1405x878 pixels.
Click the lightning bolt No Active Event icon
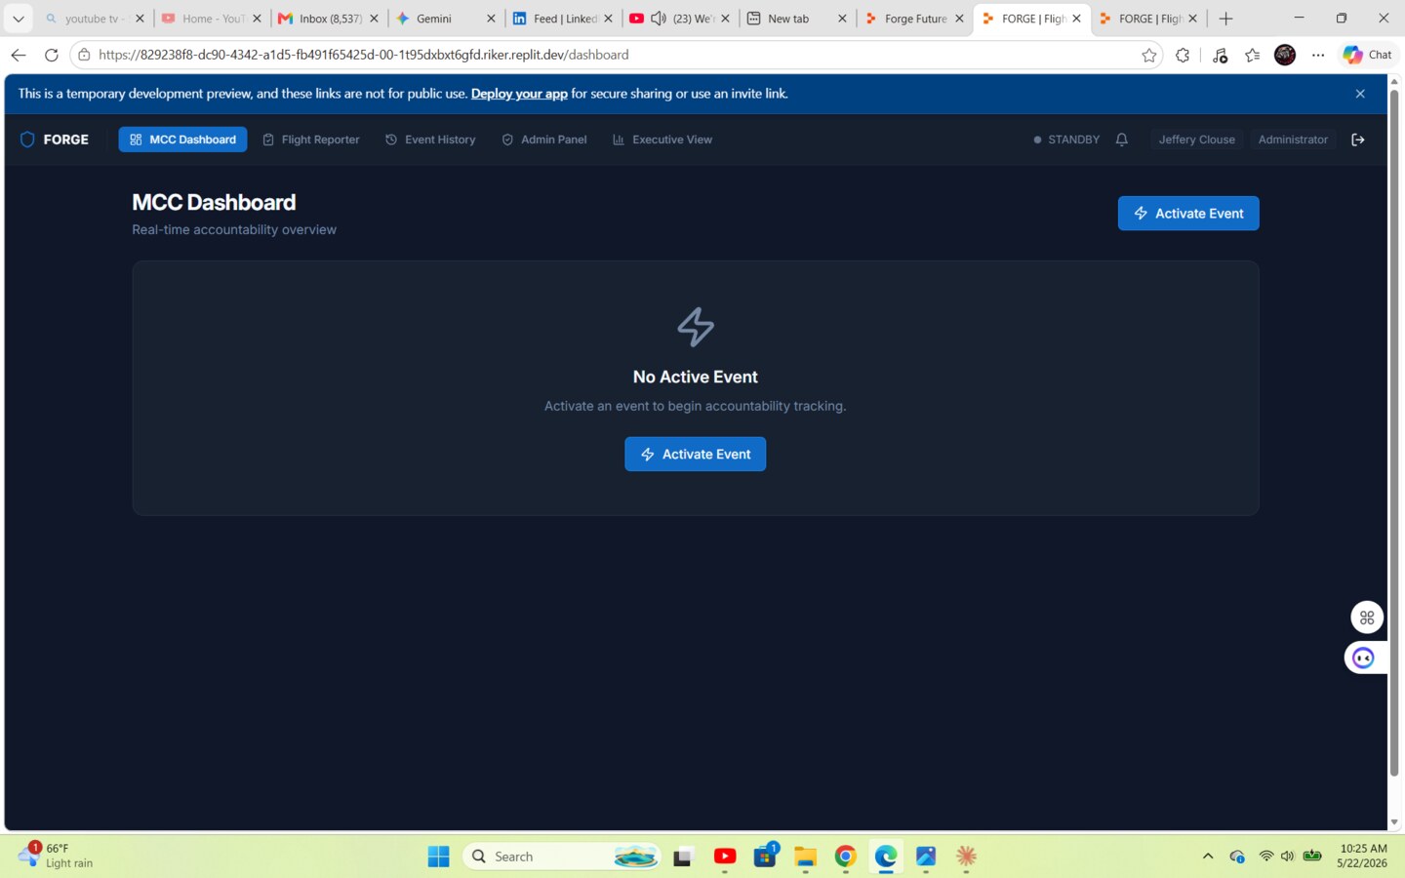(x=696, y=327)
